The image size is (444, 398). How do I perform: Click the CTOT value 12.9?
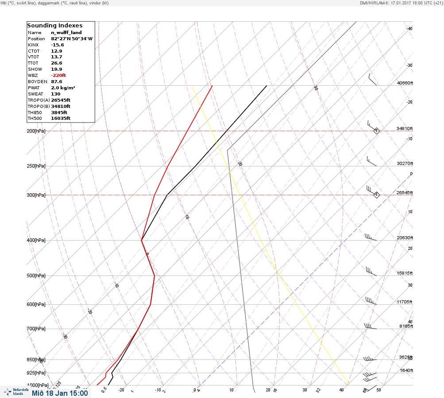tap(57, 51)
